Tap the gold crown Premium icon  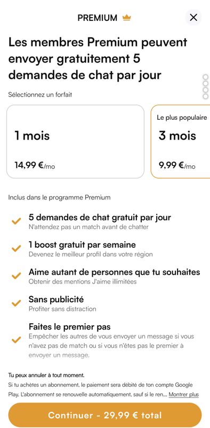pos(126,18)
